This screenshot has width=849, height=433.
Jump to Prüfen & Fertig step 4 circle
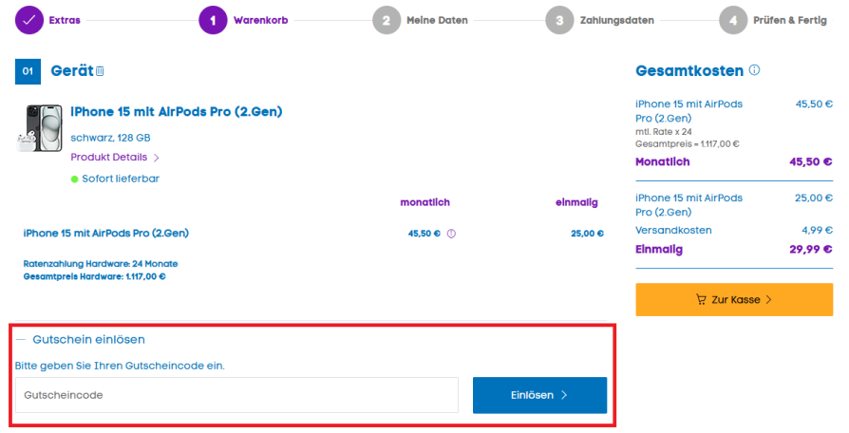(x=733, y=21)
